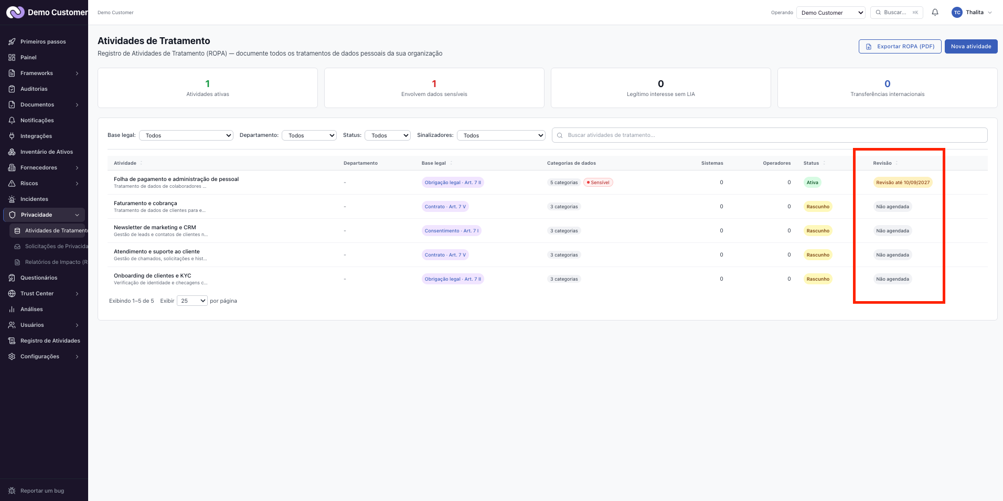Click the Auditorias clipboard icon
This screenshot has width=1003, height=501.
(12, 89)
